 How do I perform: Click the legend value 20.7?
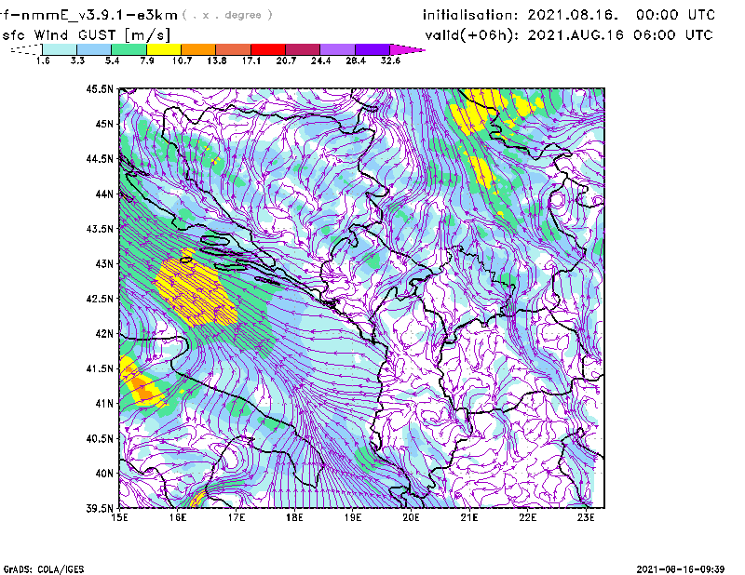point(286,60)
